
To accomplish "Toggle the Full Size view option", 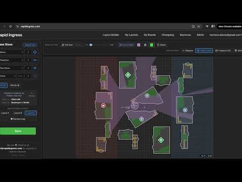I will (x=67, y=45).
